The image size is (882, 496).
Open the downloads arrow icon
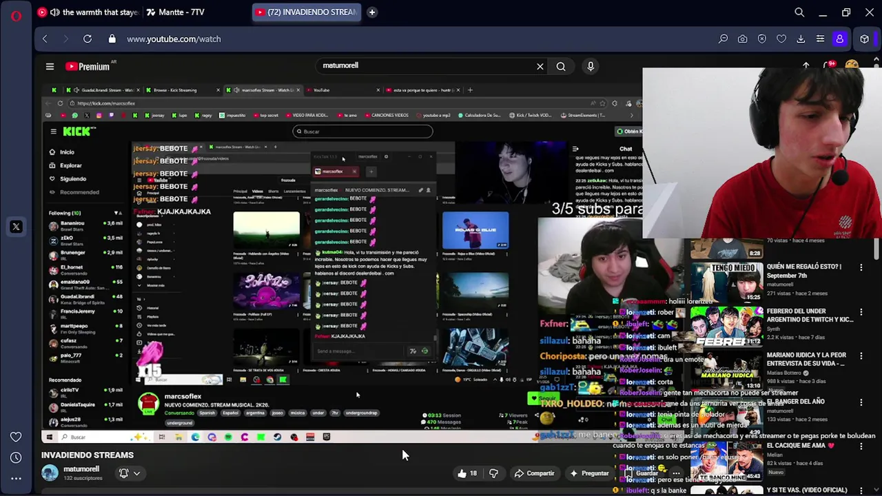click(x=801, y=39)
